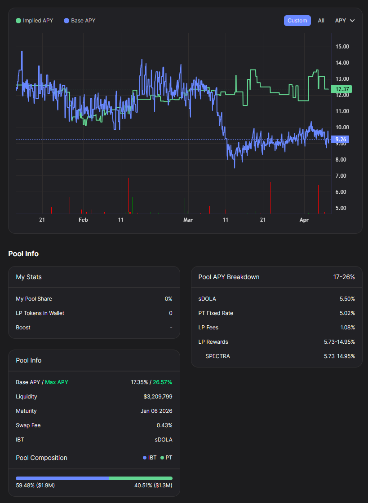This screenshot has height=503, width=368.
Task: Click the IBT legend dot in Pool Composition
Action: [145, 458]
